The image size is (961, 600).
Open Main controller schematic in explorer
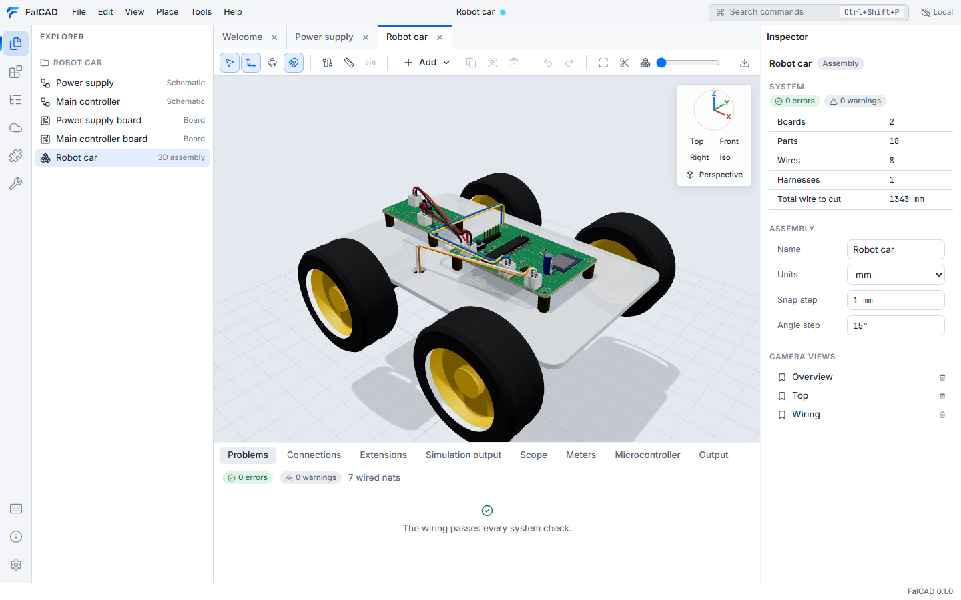[x=122, y=101]
